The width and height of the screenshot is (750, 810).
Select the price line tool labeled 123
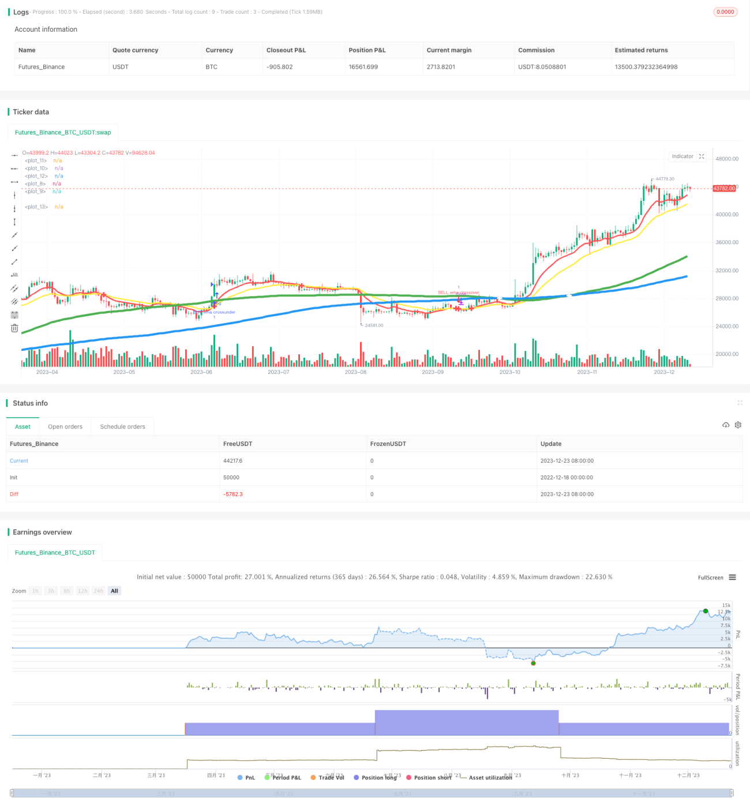14,275
